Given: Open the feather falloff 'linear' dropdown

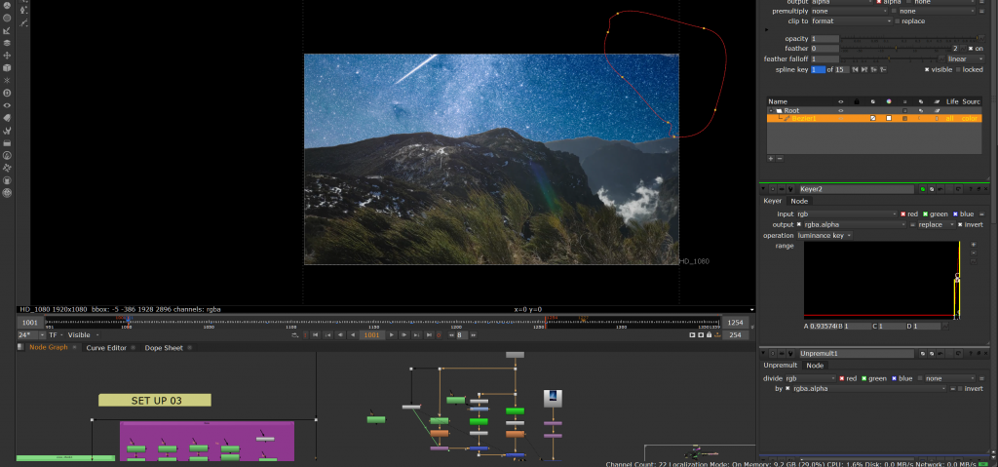Looking at the screenshot, I should [966, 58].
